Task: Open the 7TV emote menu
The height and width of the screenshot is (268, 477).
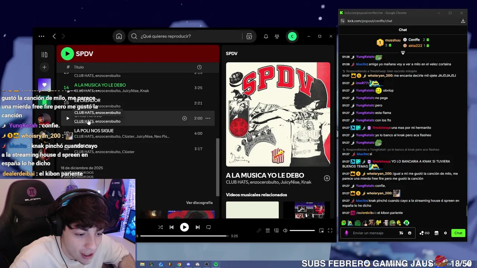Action: click(401, 233)
